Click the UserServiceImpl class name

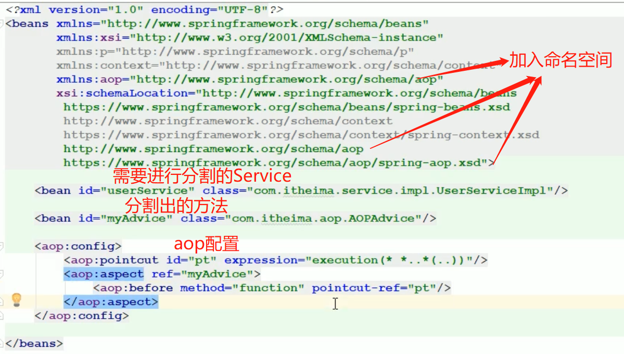pyautogui.click(x=491, y=191)
